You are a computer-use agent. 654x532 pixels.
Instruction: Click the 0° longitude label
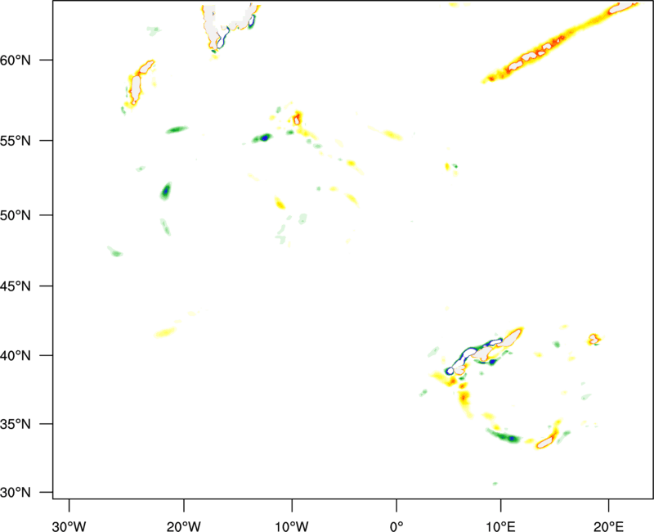coord(396,526)
